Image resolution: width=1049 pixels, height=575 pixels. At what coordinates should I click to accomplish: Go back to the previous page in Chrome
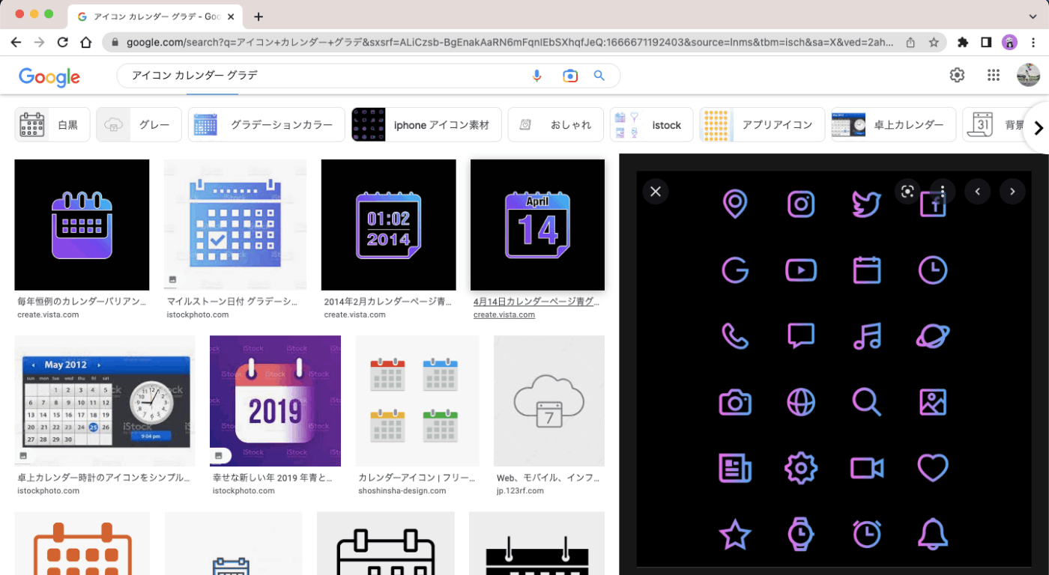16,43
